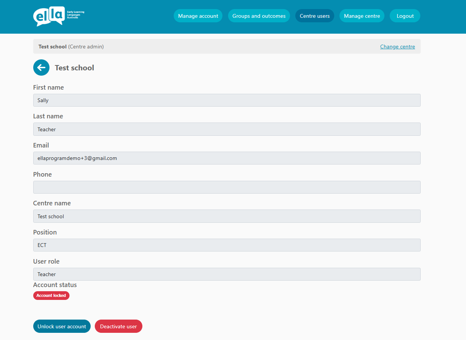Go back using the round arrow icon
Image resolution: width=466 pixels, height=340 pixels.
tap(41, 68)
